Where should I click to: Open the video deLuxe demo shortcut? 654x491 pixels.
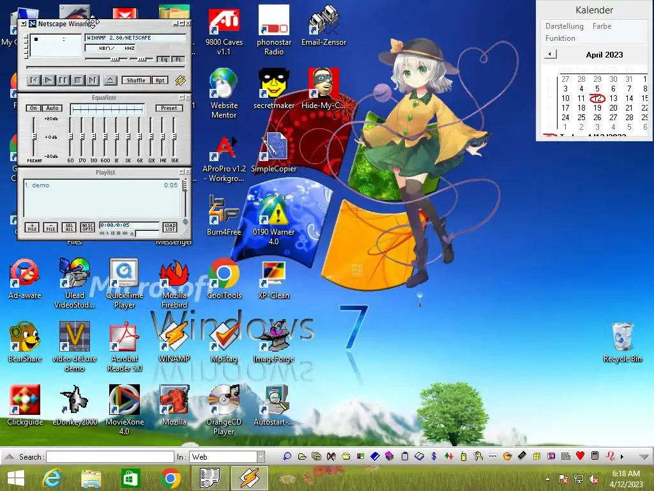74,346
